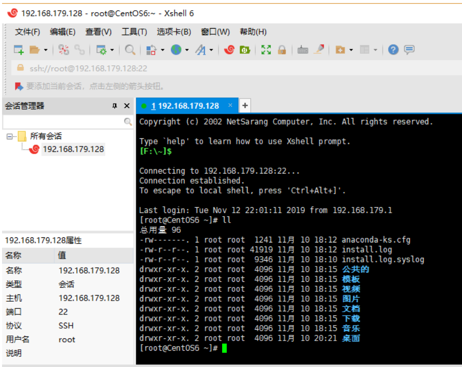Click the New Session toolbar icon
This screenshot has width=462, height=367.
[18, 50]
